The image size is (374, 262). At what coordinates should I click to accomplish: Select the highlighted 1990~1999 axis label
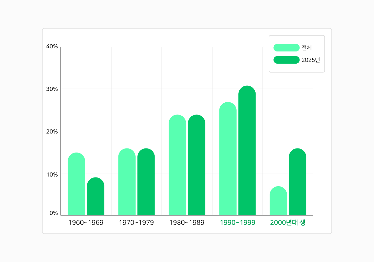pyautogui.click(x=237, y=223)
